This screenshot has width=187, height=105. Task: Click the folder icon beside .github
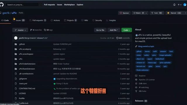tap(16, 44)
